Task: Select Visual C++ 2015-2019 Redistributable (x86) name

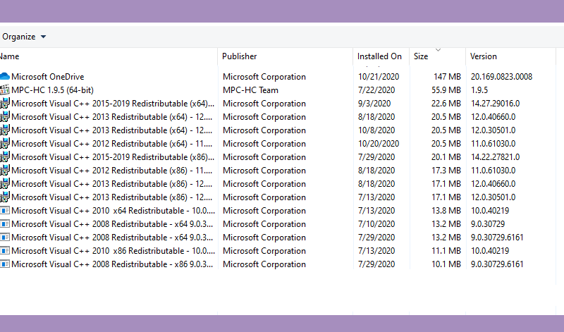Action: click(113, 157)
